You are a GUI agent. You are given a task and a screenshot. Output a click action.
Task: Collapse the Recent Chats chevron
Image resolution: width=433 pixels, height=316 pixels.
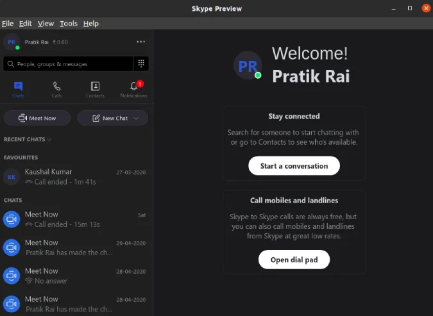[49, 140]
